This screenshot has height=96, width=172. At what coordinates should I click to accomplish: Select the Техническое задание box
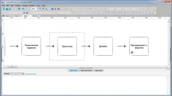tap(31, 46)
